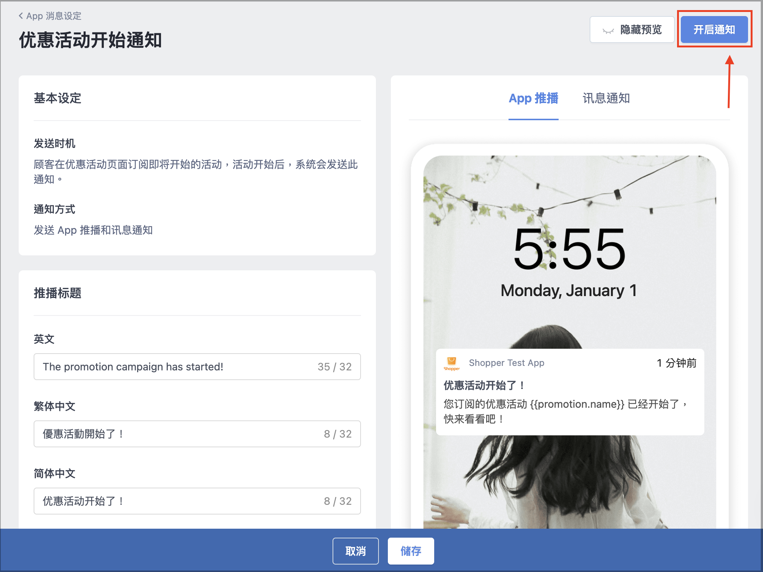Click the 5:55 clock on phone preview

coord(569,249)
